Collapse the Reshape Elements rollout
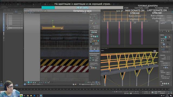 click(x=94, y=30)
